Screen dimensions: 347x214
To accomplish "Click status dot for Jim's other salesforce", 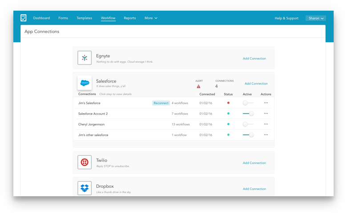I will click(x=228, y=135).
